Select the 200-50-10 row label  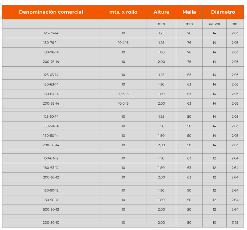(51, 222)
